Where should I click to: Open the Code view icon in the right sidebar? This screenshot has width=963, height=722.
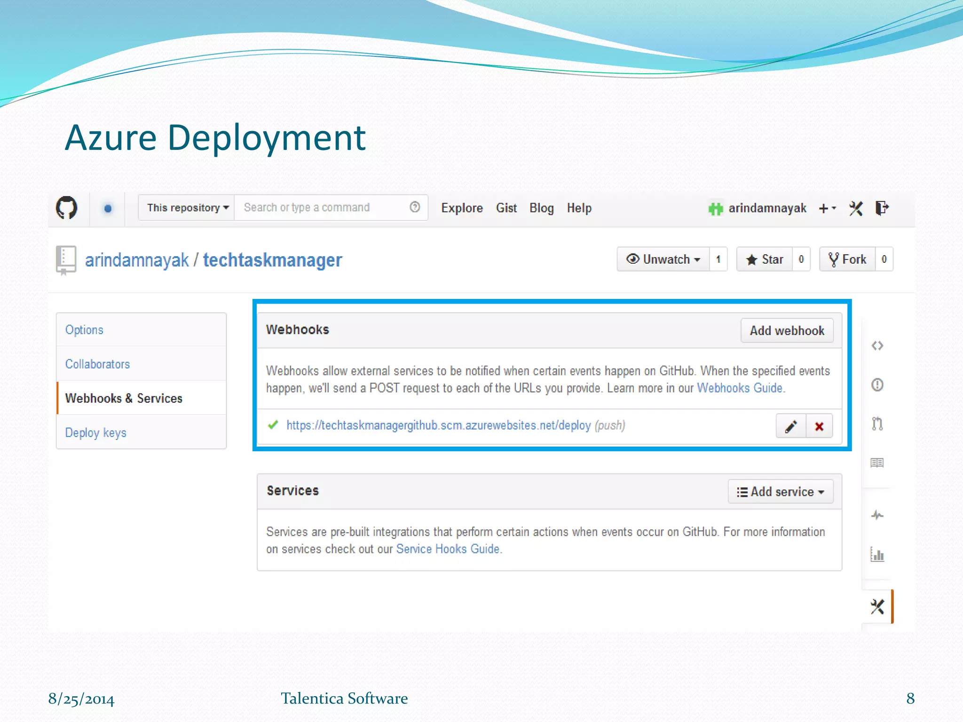[877, 346]
